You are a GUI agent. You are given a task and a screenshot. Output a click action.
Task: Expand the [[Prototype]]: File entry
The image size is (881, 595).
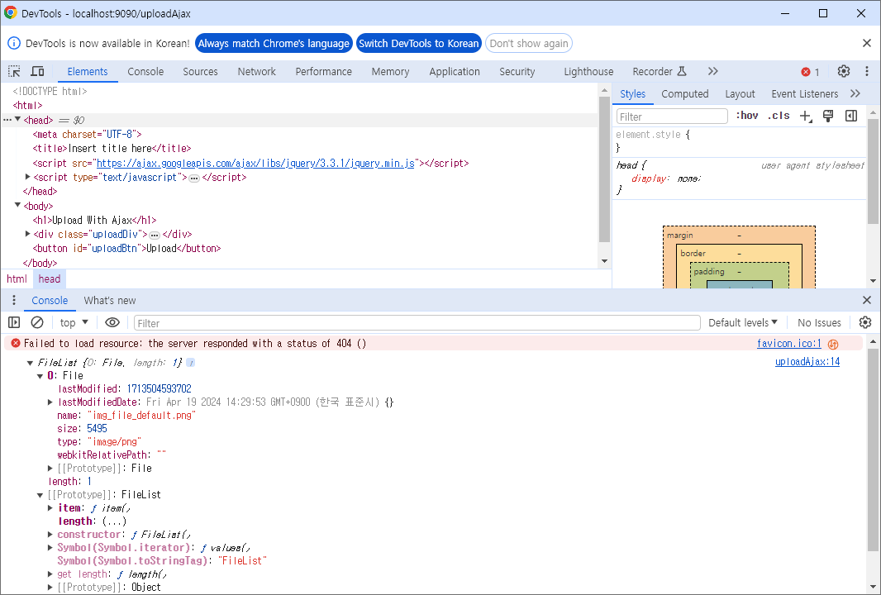coord(50,468)
